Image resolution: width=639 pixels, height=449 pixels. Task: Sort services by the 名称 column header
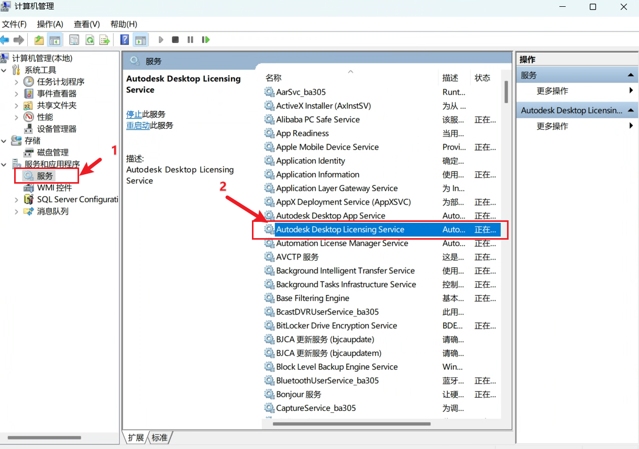pyautogui.click(x=273, y=78)
